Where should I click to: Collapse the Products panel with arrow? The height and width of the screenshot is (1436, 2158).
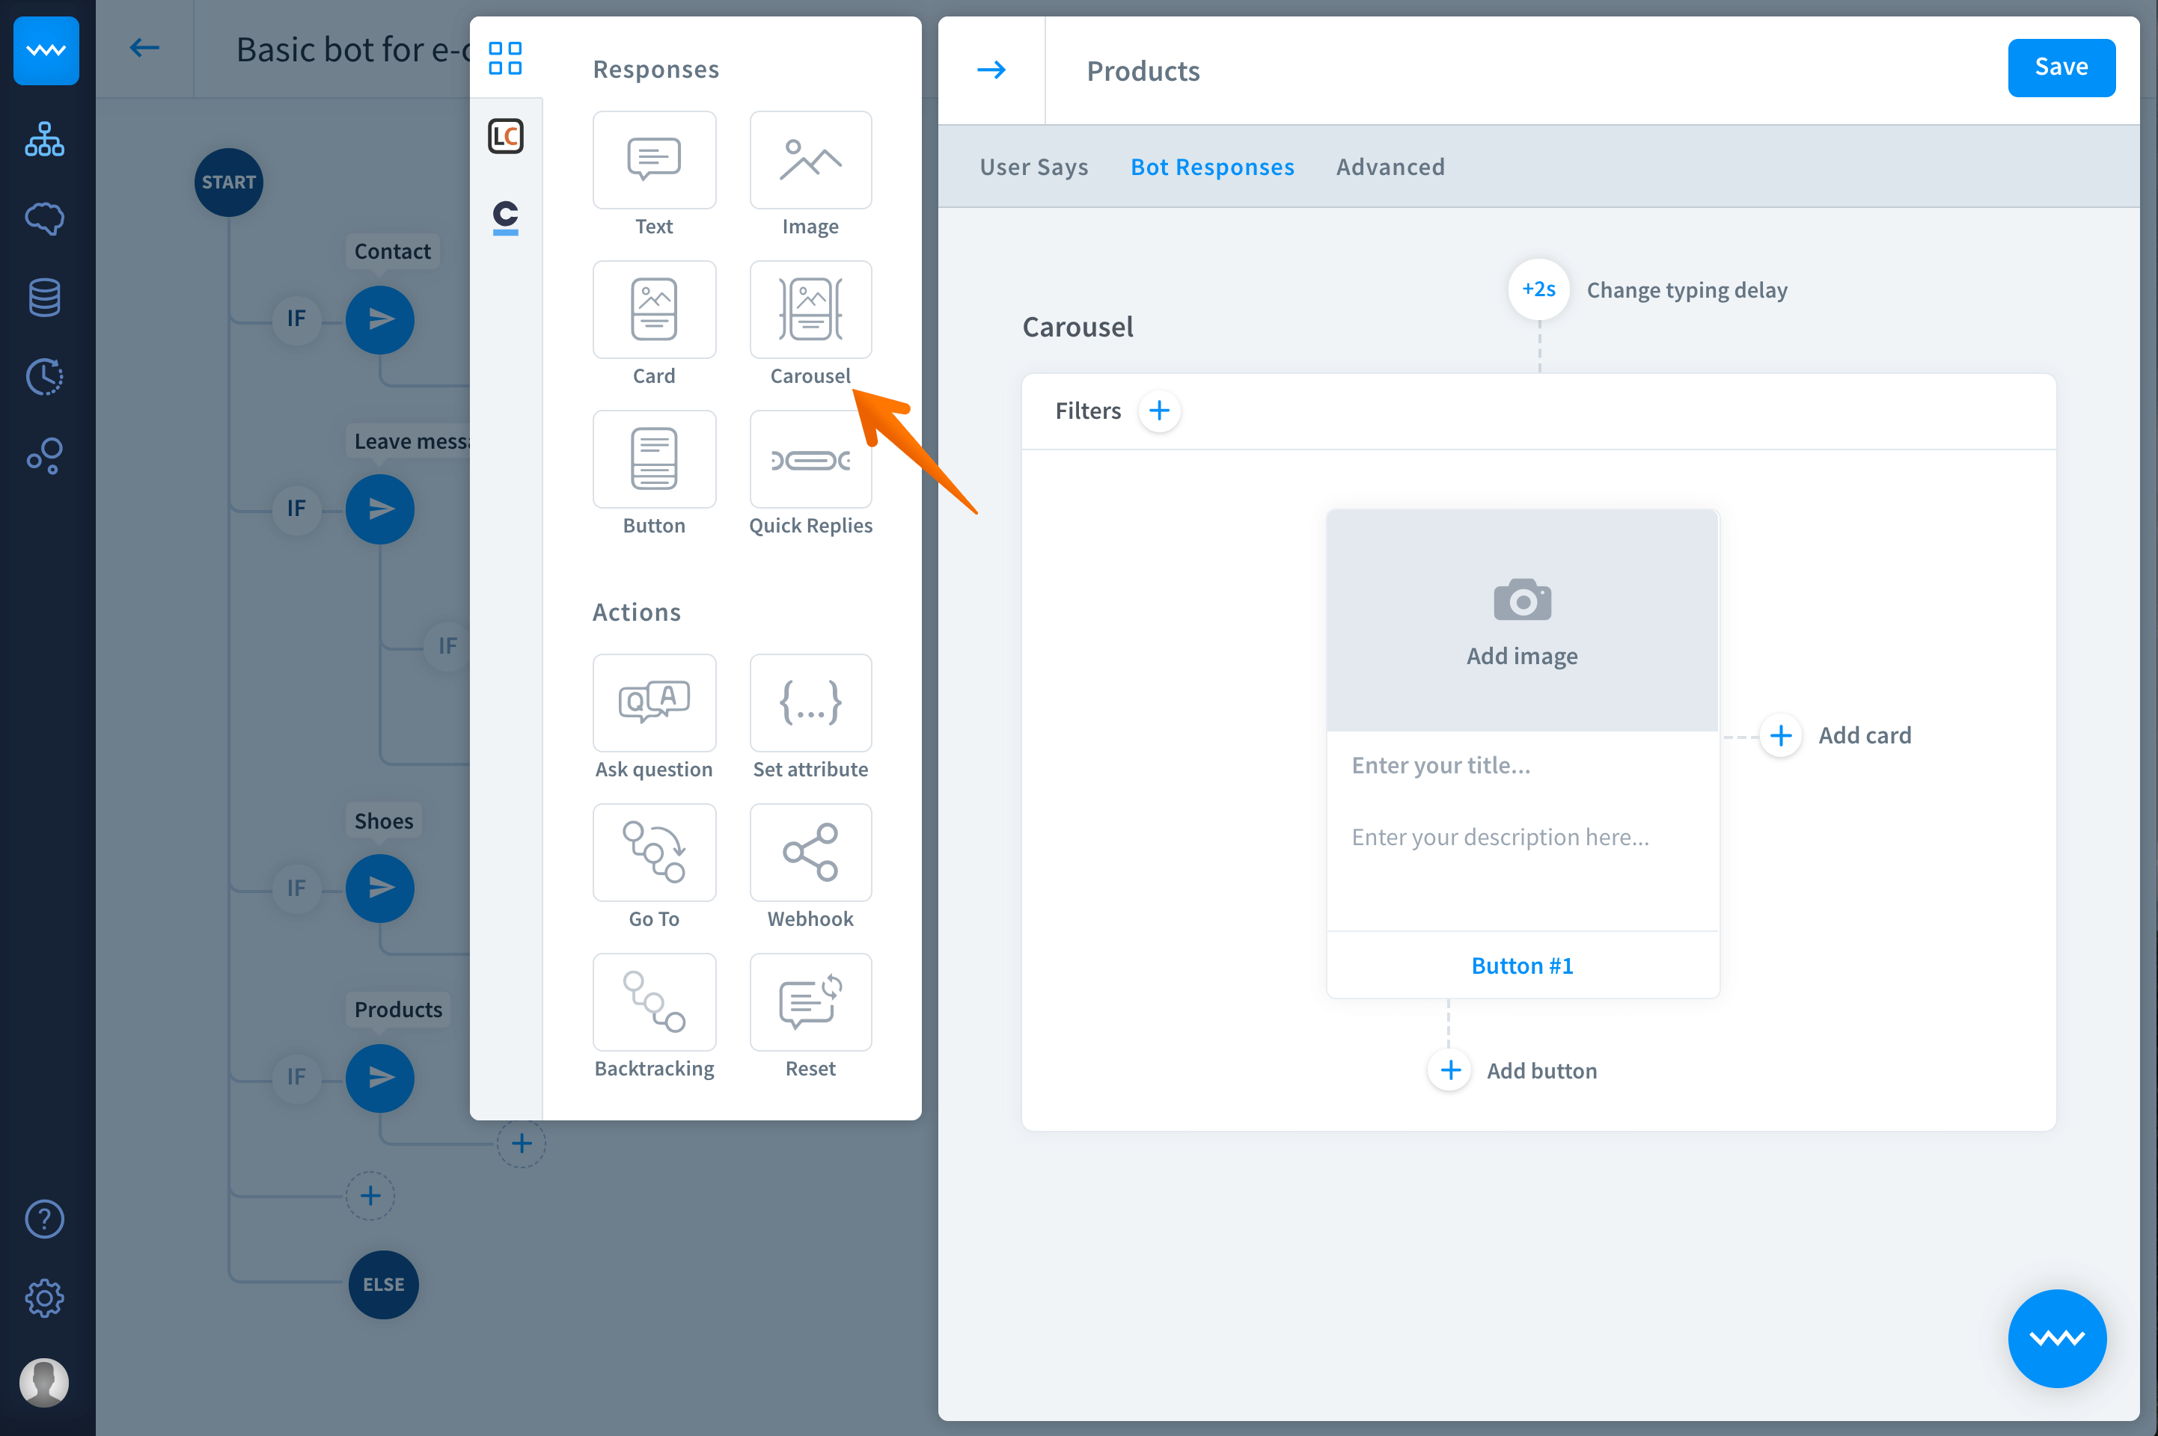click(x=991, y=70)
